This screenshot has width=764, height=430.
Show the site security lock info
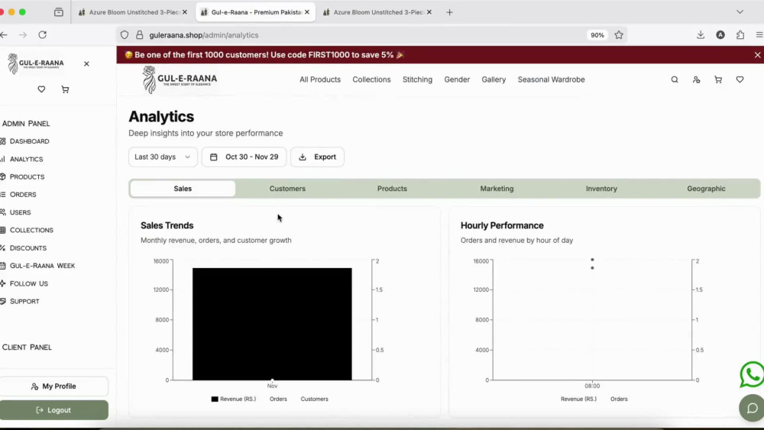coord(140,35)
